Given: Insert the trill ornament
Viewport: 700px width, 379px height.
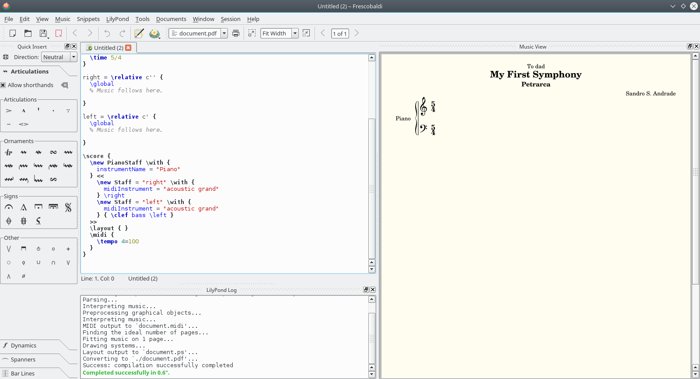Looking at the screenshot, I should [x=9, y=152].
